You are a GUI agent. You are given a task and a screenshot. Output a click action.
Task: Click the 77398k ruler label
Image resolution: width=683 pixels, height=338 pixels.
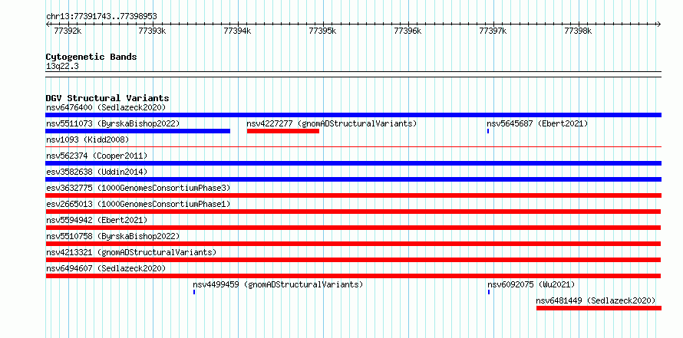(578, 31)
